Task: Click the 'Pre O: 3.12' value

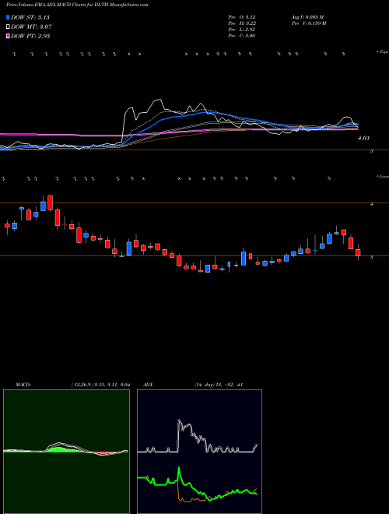Action: 242,17
